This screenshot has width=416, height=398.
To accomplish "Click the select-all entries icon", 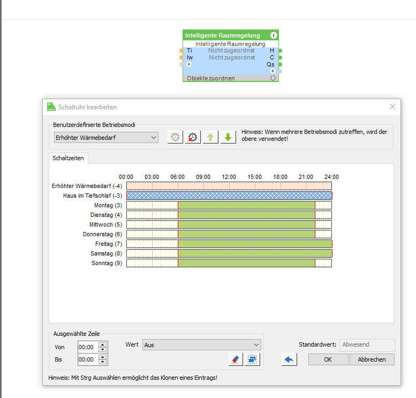I will click(x=252, y=359).
